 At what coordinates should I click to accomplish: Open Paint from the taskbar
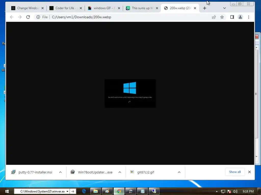coord(107,191)
